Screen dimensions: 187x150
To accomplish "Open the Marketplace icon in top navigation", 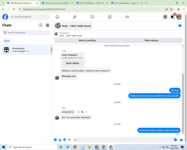I will [110, 17].
